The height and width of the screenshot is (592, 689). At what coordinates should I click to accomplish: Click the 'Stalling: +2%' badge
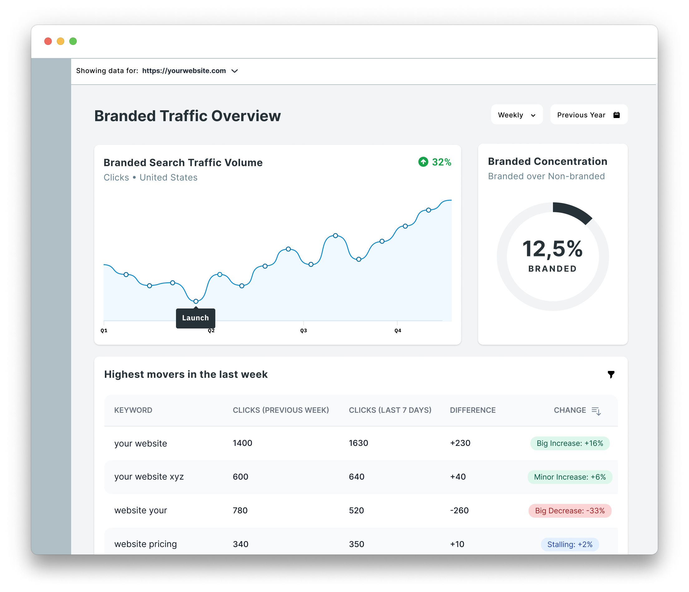coord(569,545)
